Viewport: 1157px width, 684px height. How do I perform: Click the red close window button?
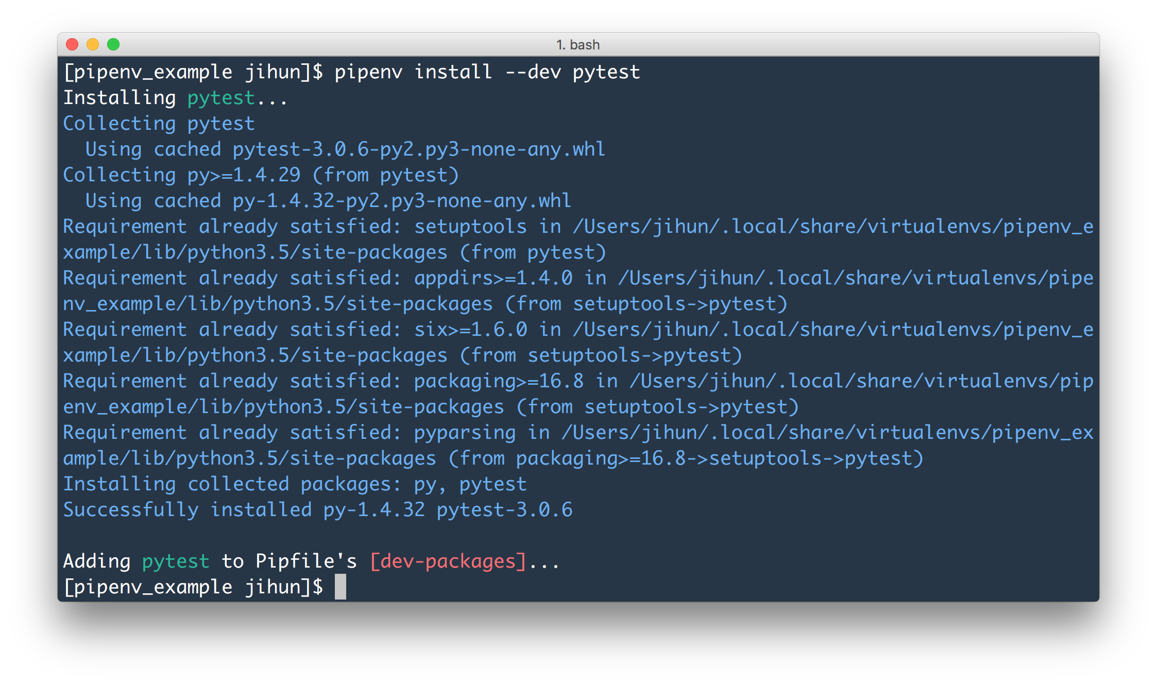(72, 45)
